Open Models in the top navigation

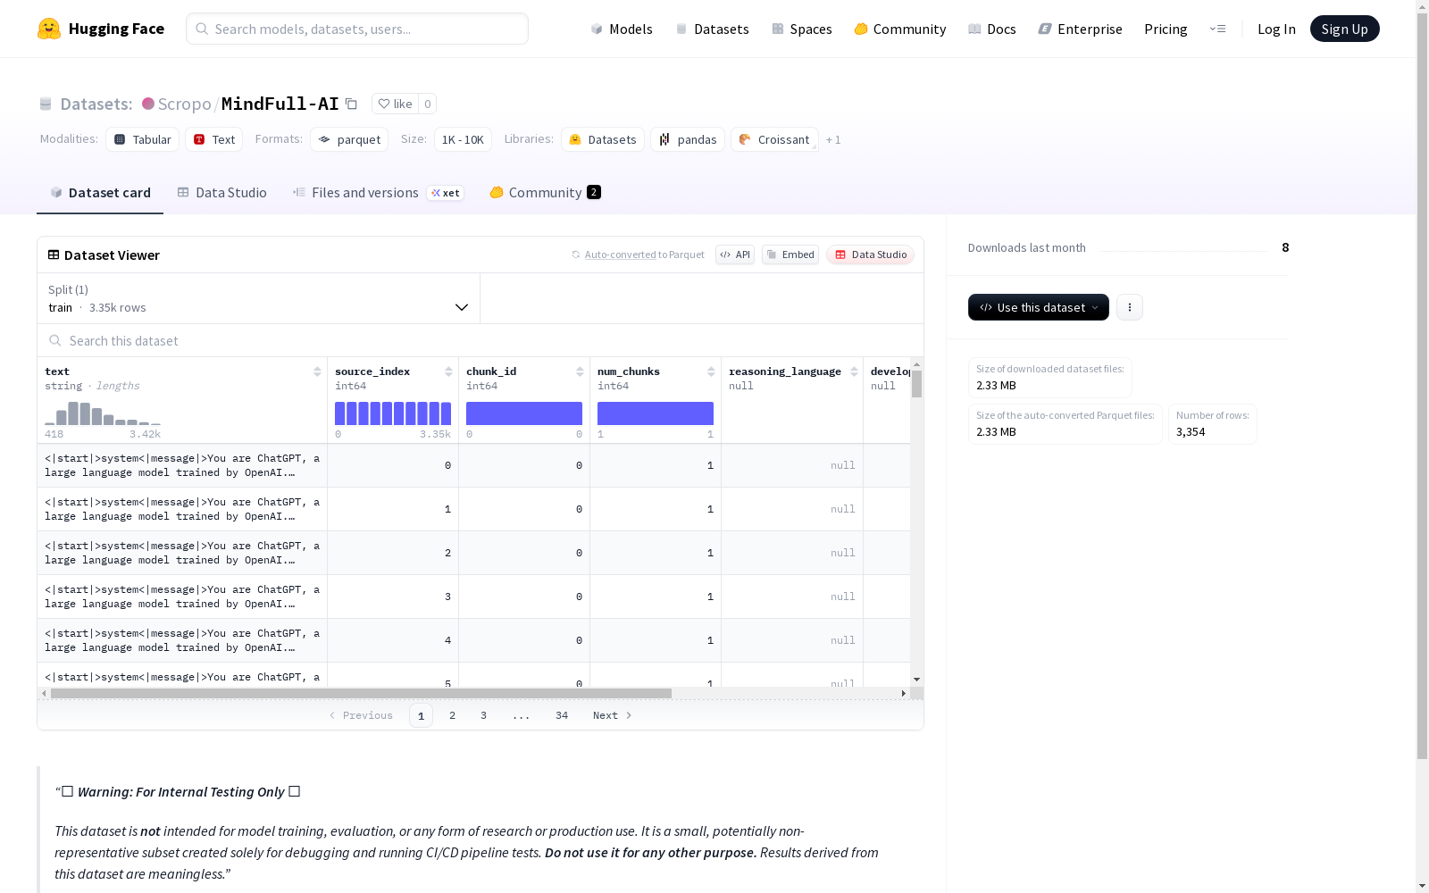[622, 29]
